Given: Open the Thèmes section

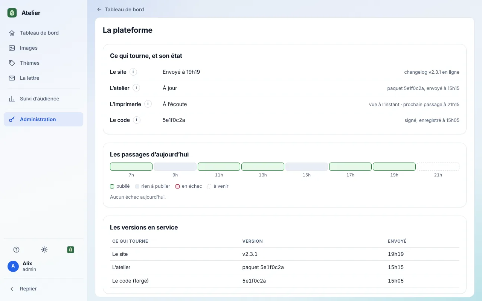Looking at the screenshot, I should click(43, 63).
